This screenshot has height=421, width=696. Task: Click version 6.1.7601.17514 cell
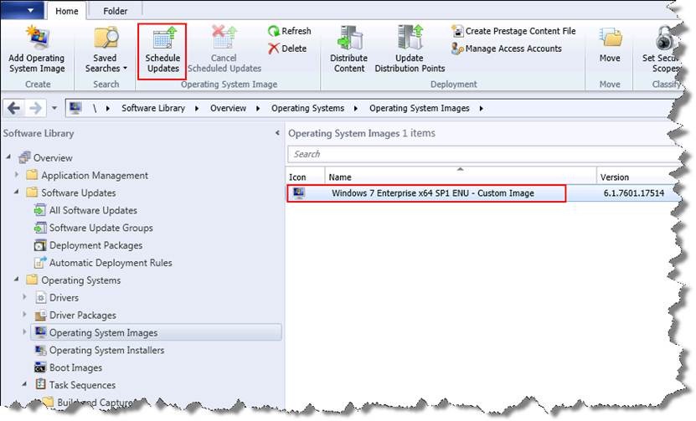[x=633, y=193]
